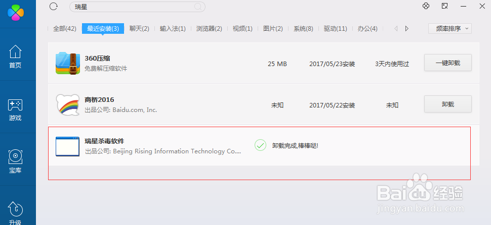Select the 瑞星杀毒软件 title text
The width and height of the screenshot is (491, 225).
click(104, 141)
